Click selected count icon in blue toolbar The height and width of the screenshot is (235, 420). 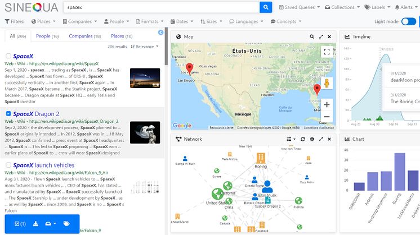(20, 224)
